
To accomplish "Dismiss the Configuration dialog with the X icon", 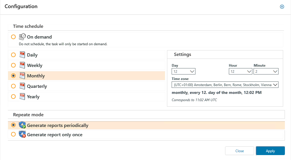I will click(282, 7).
